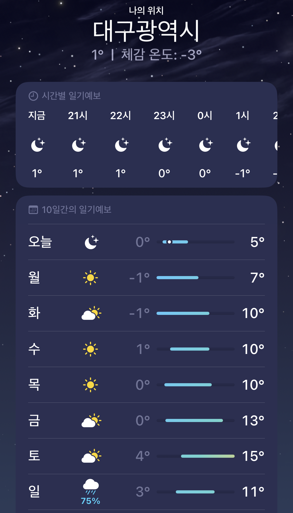Tap the clock icon beside 시간별 일기예보
Viewport: 293px width, 513px height.
[x=33, y=96]
